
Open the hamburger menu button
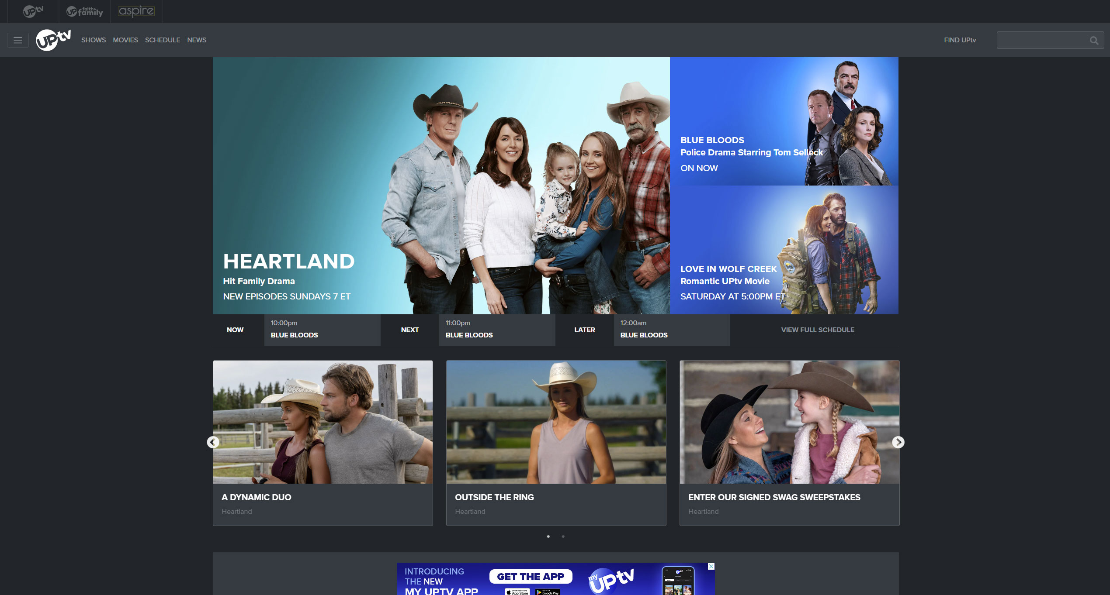coord(18,40)
